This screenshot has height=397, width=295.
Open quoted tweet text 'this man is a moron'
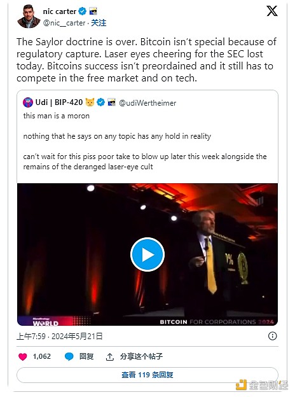(57, 116)
